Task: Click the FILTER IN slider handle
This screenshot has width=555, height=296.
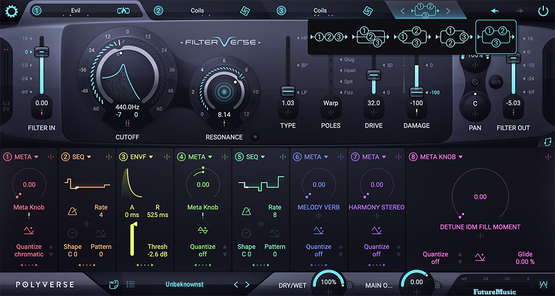Action: click(x=42, y=52)
